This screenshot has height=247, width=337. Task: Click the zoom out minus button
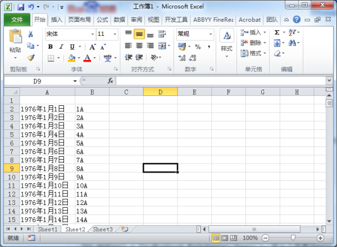pos(266,238)
